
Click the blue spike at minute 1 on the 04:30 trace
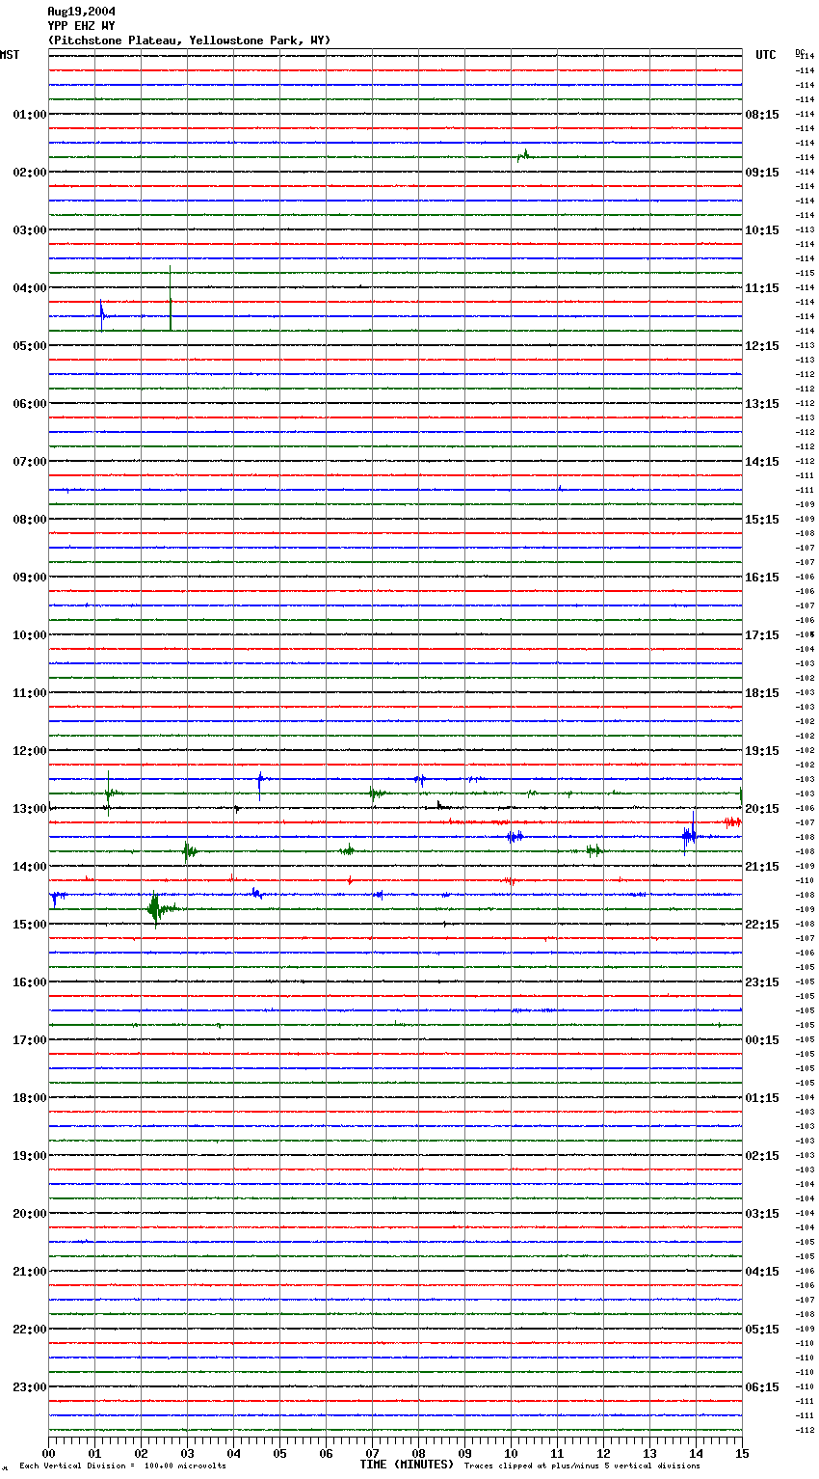coord(102,314)
